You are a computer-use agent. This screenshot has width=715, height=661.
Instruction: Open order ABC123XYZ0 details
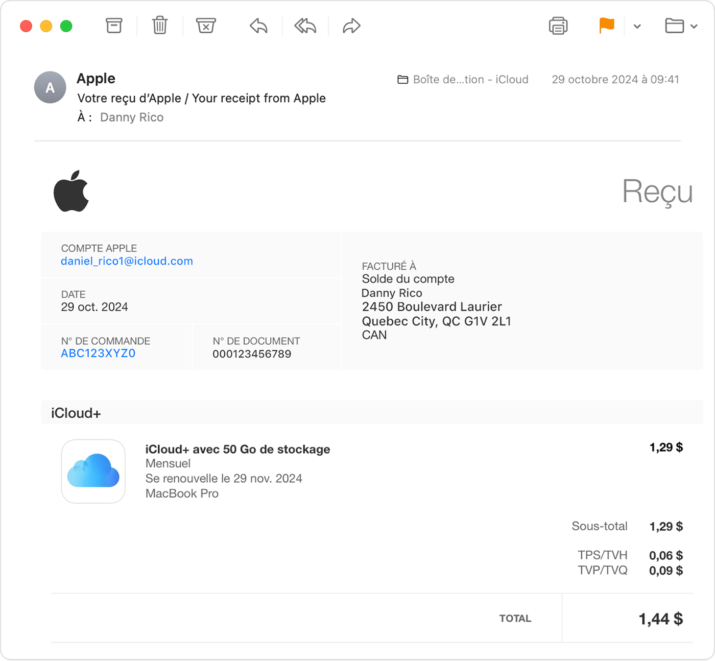(x=98, y=352)
